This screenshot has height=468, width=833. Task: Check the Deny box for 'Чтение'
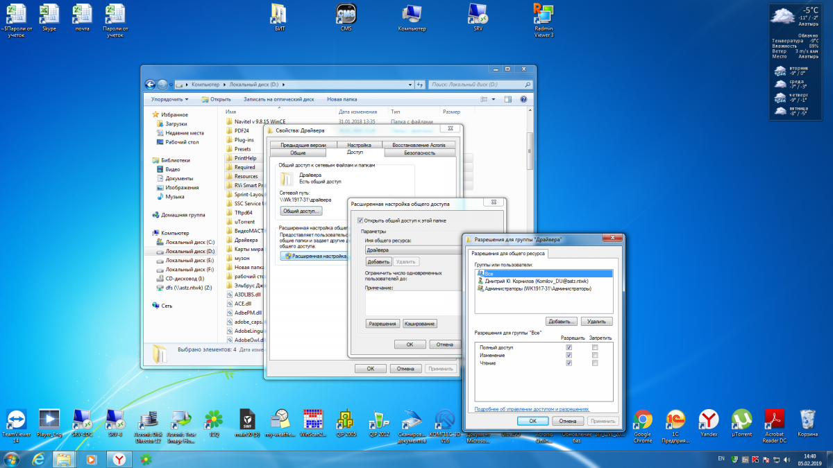pyautogui.click(x=594, y=363)
